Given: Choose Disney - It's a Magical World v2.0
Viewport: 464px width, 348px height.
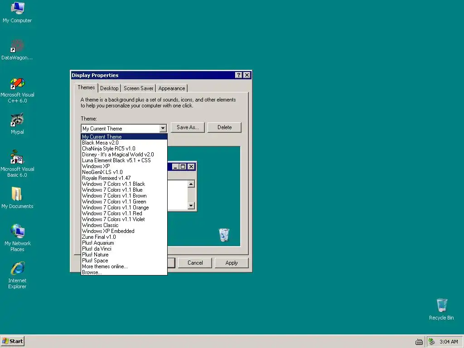Looking at the screenshot, I should coord(124,155).
